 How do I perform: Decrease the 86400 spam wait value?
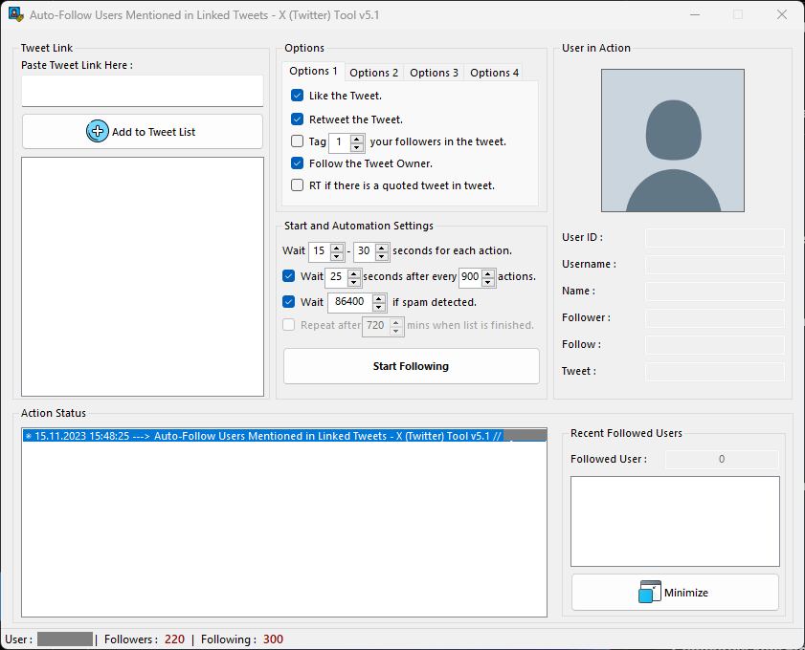coord(379,307)
